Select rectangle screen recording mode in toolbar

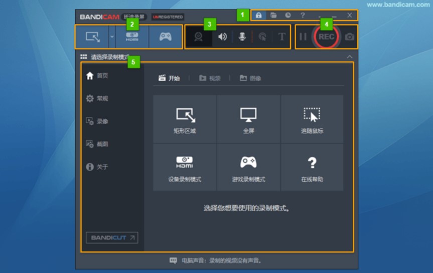[x=92, y=37]
